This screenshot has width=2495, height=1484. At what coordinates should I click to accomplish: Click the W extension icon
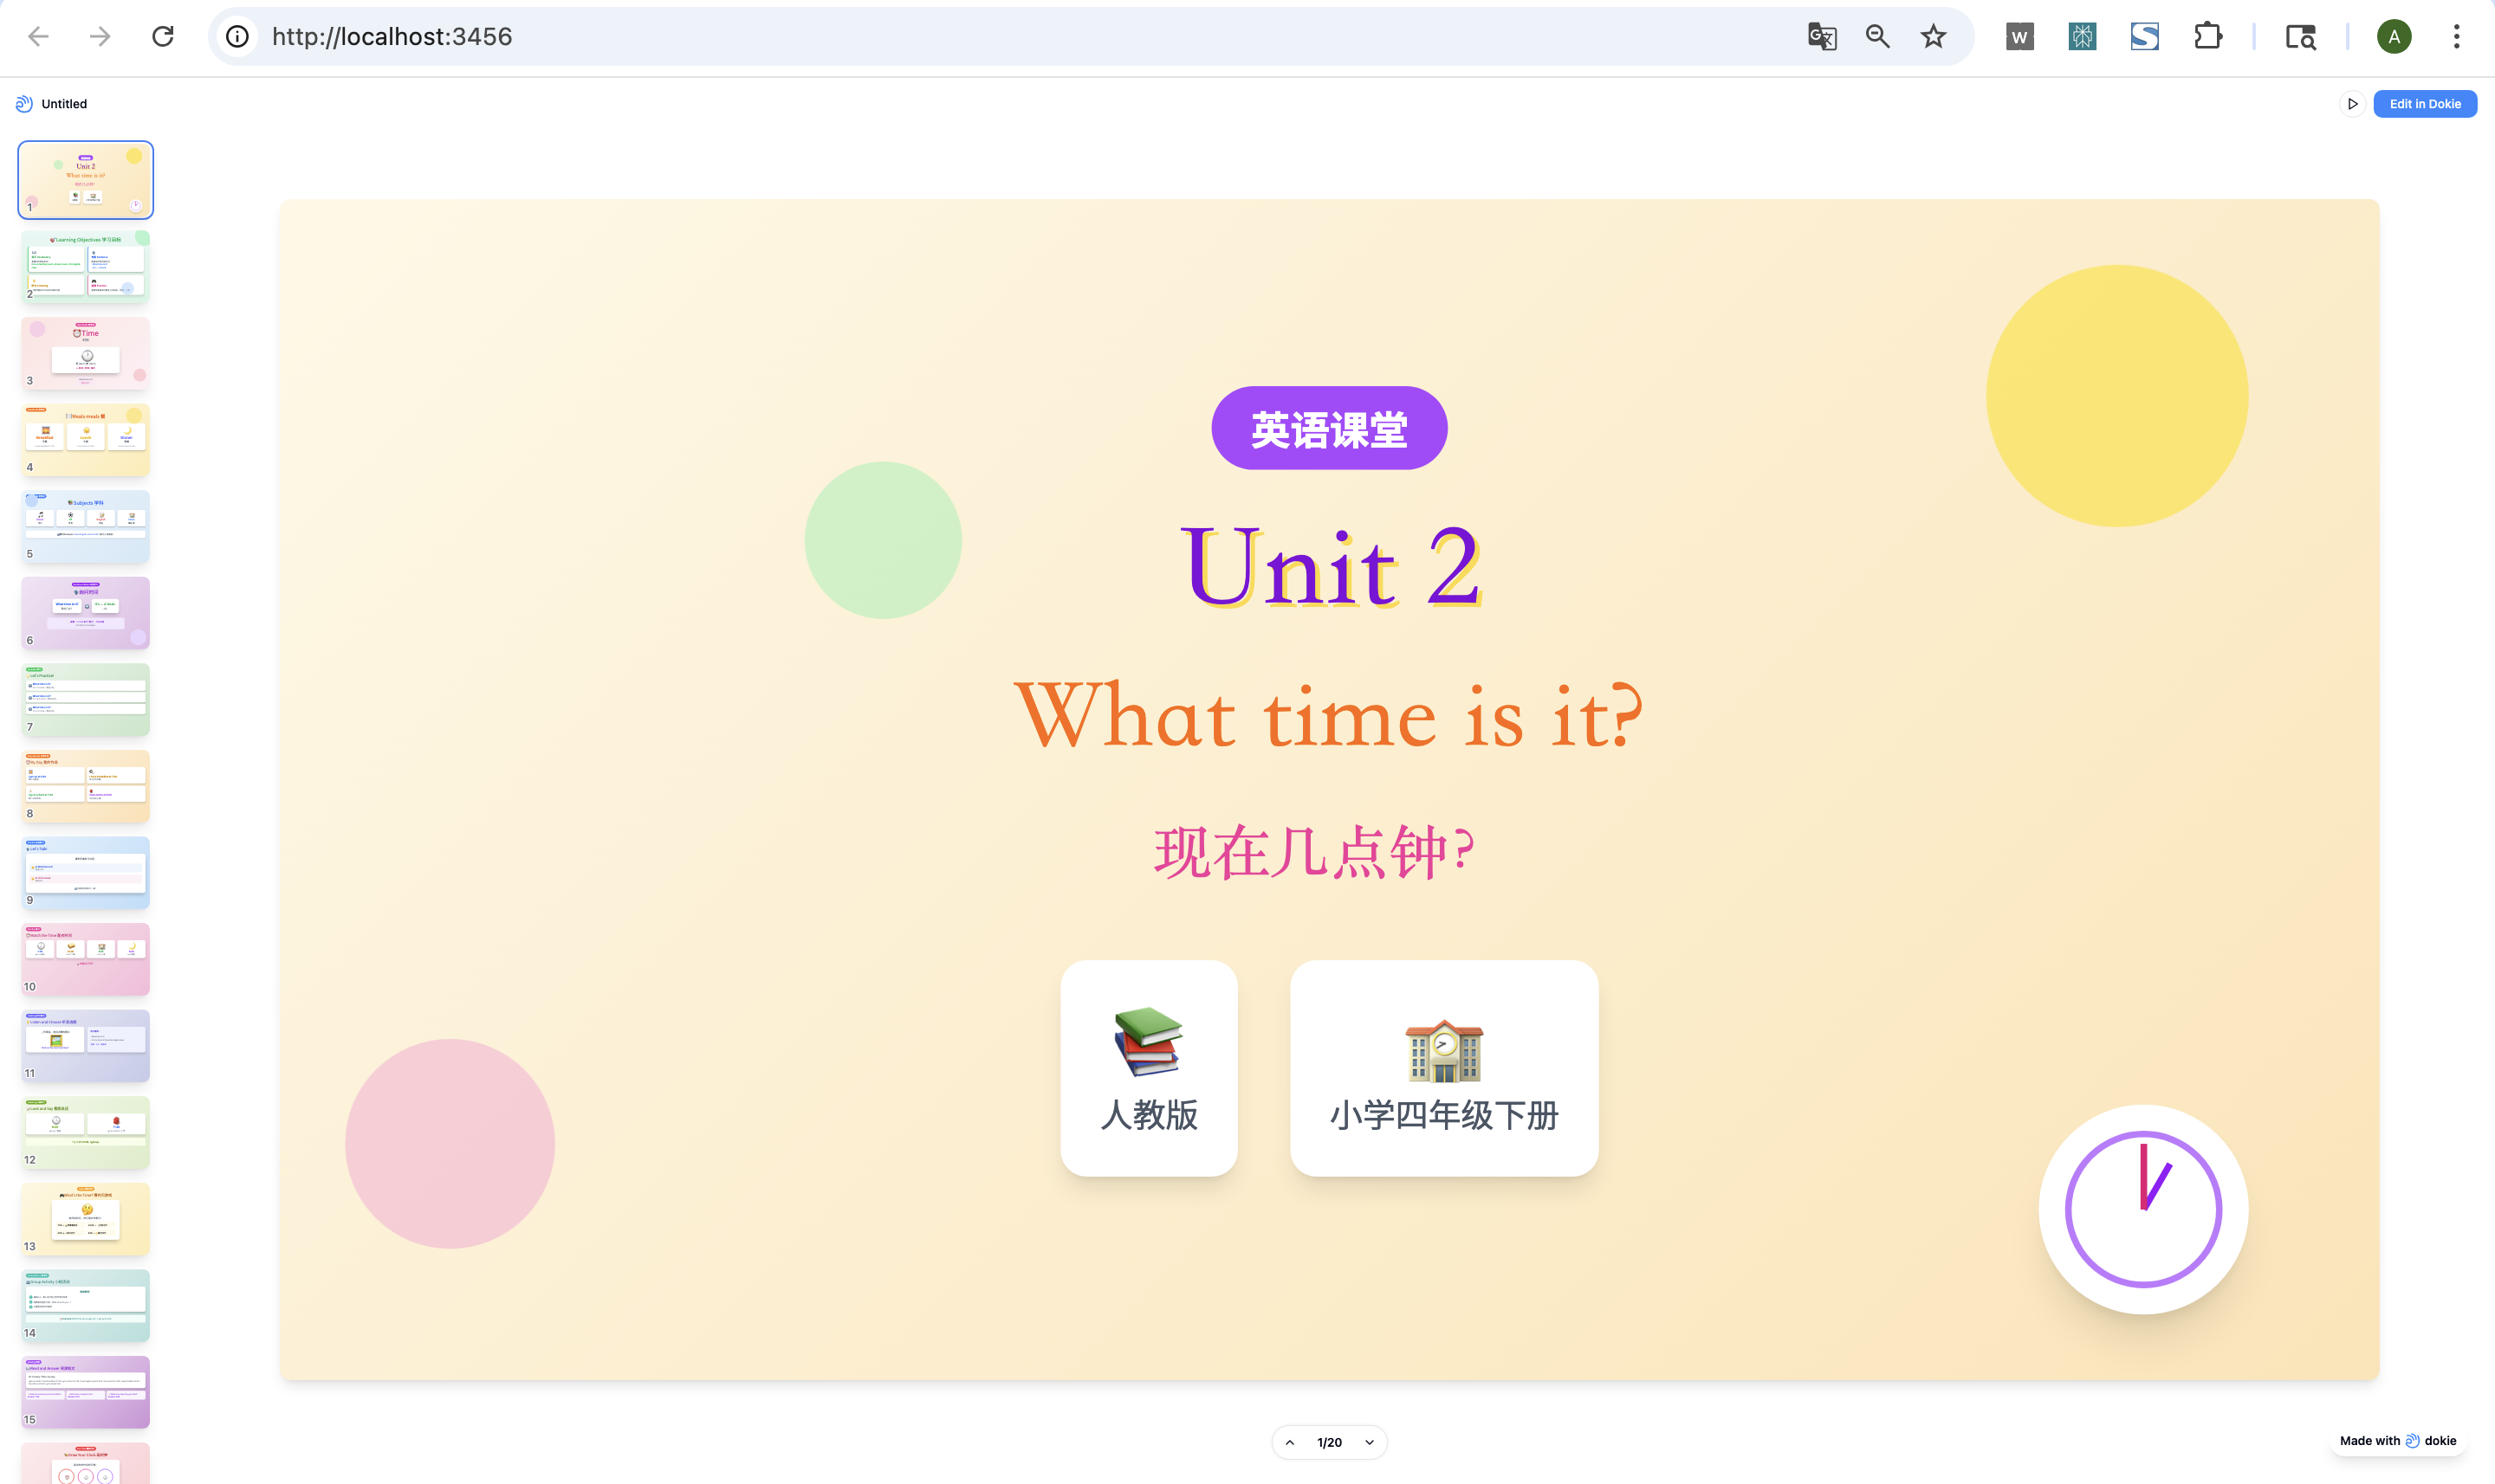(2019, 37)
